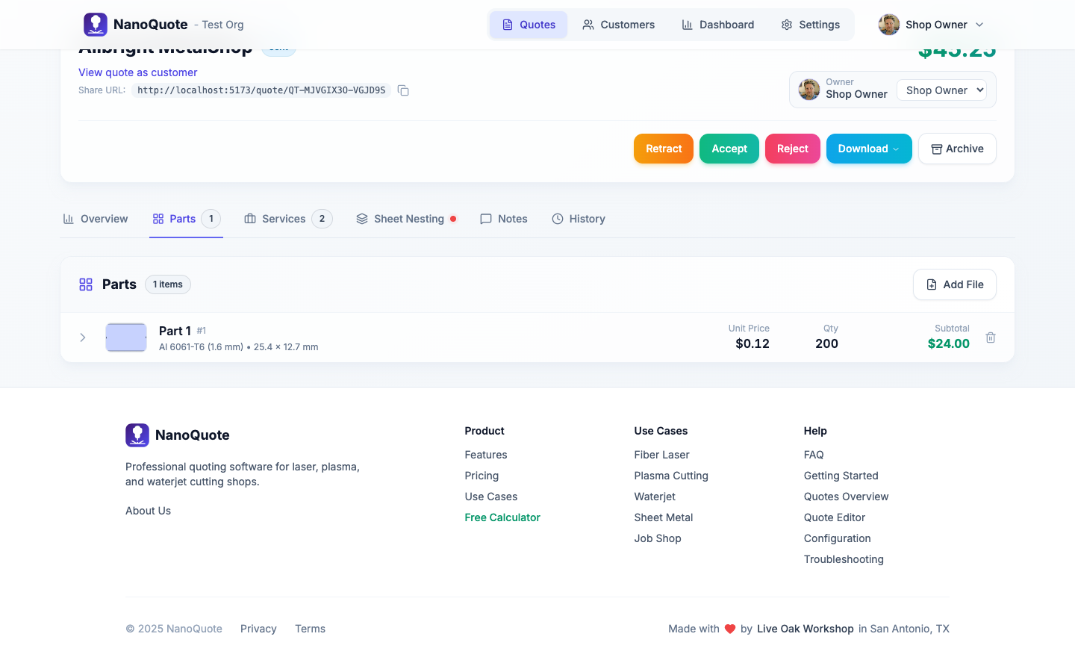The height and width of the screenshot is (672, 1075).
Task: Expand the Part 1 row chevron
Action: pyautogui.click(x=83, y=337)
